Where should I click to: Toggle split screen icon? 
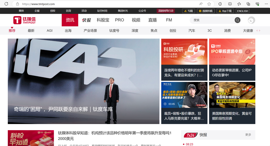click(x=230, y=4)
